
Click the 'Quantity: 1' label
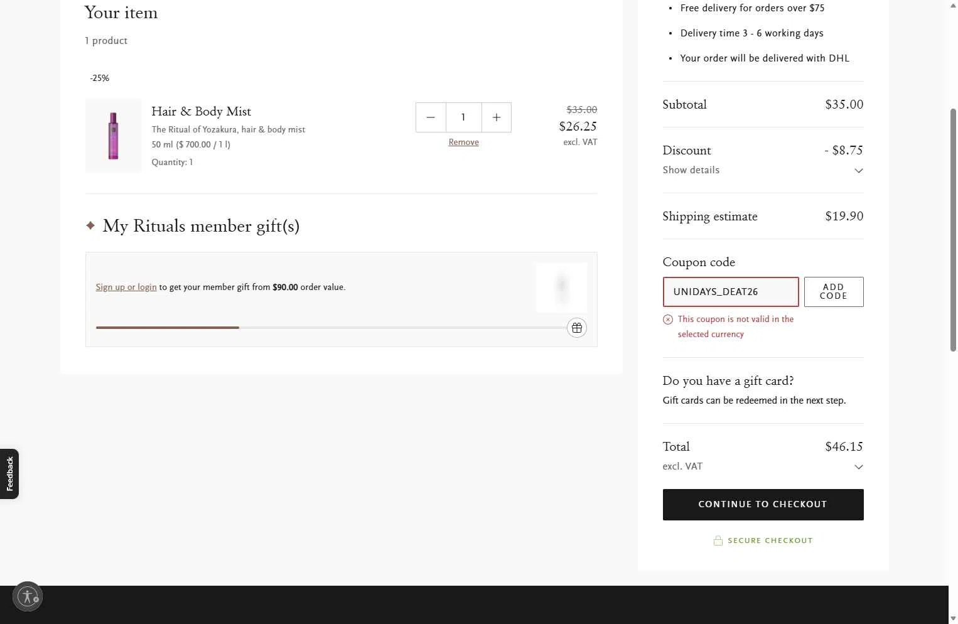172,163
